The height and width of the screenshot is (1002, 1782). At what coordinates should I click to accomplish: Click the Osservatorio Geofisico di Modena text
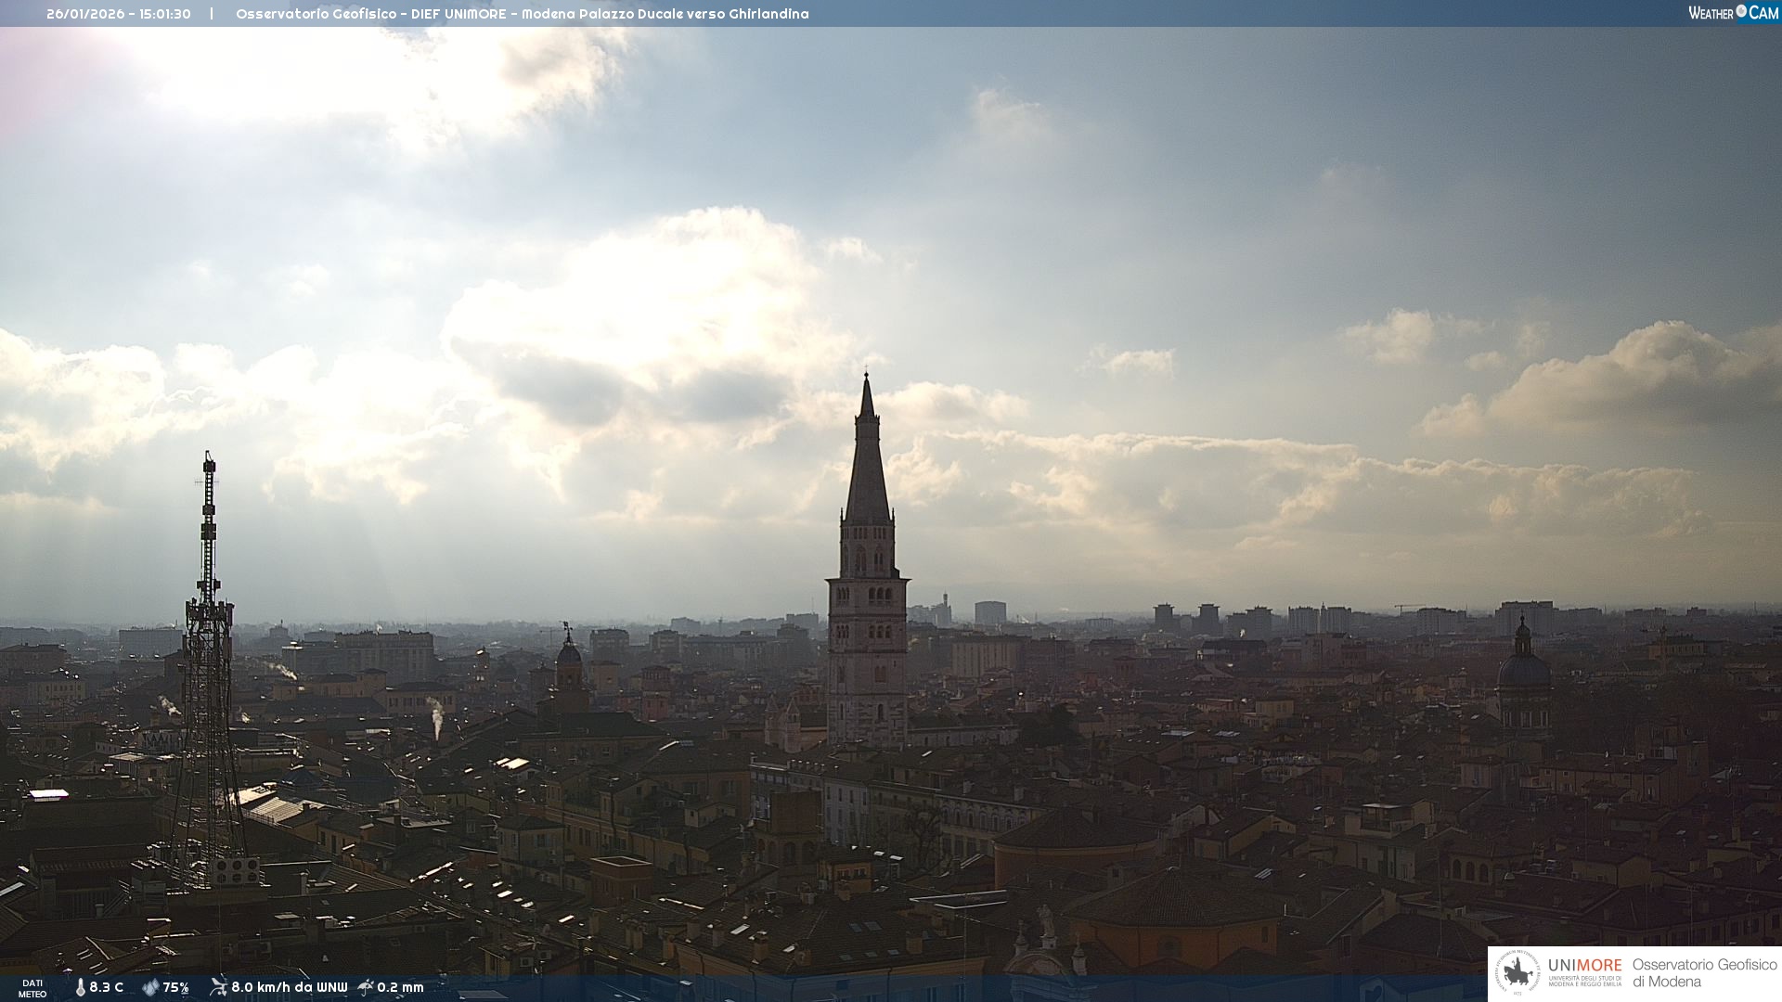[x=1704, y=972]
